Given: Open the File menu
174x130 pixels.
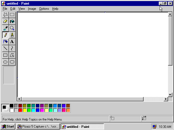Looking at the screenshot, I should point(5,9).
